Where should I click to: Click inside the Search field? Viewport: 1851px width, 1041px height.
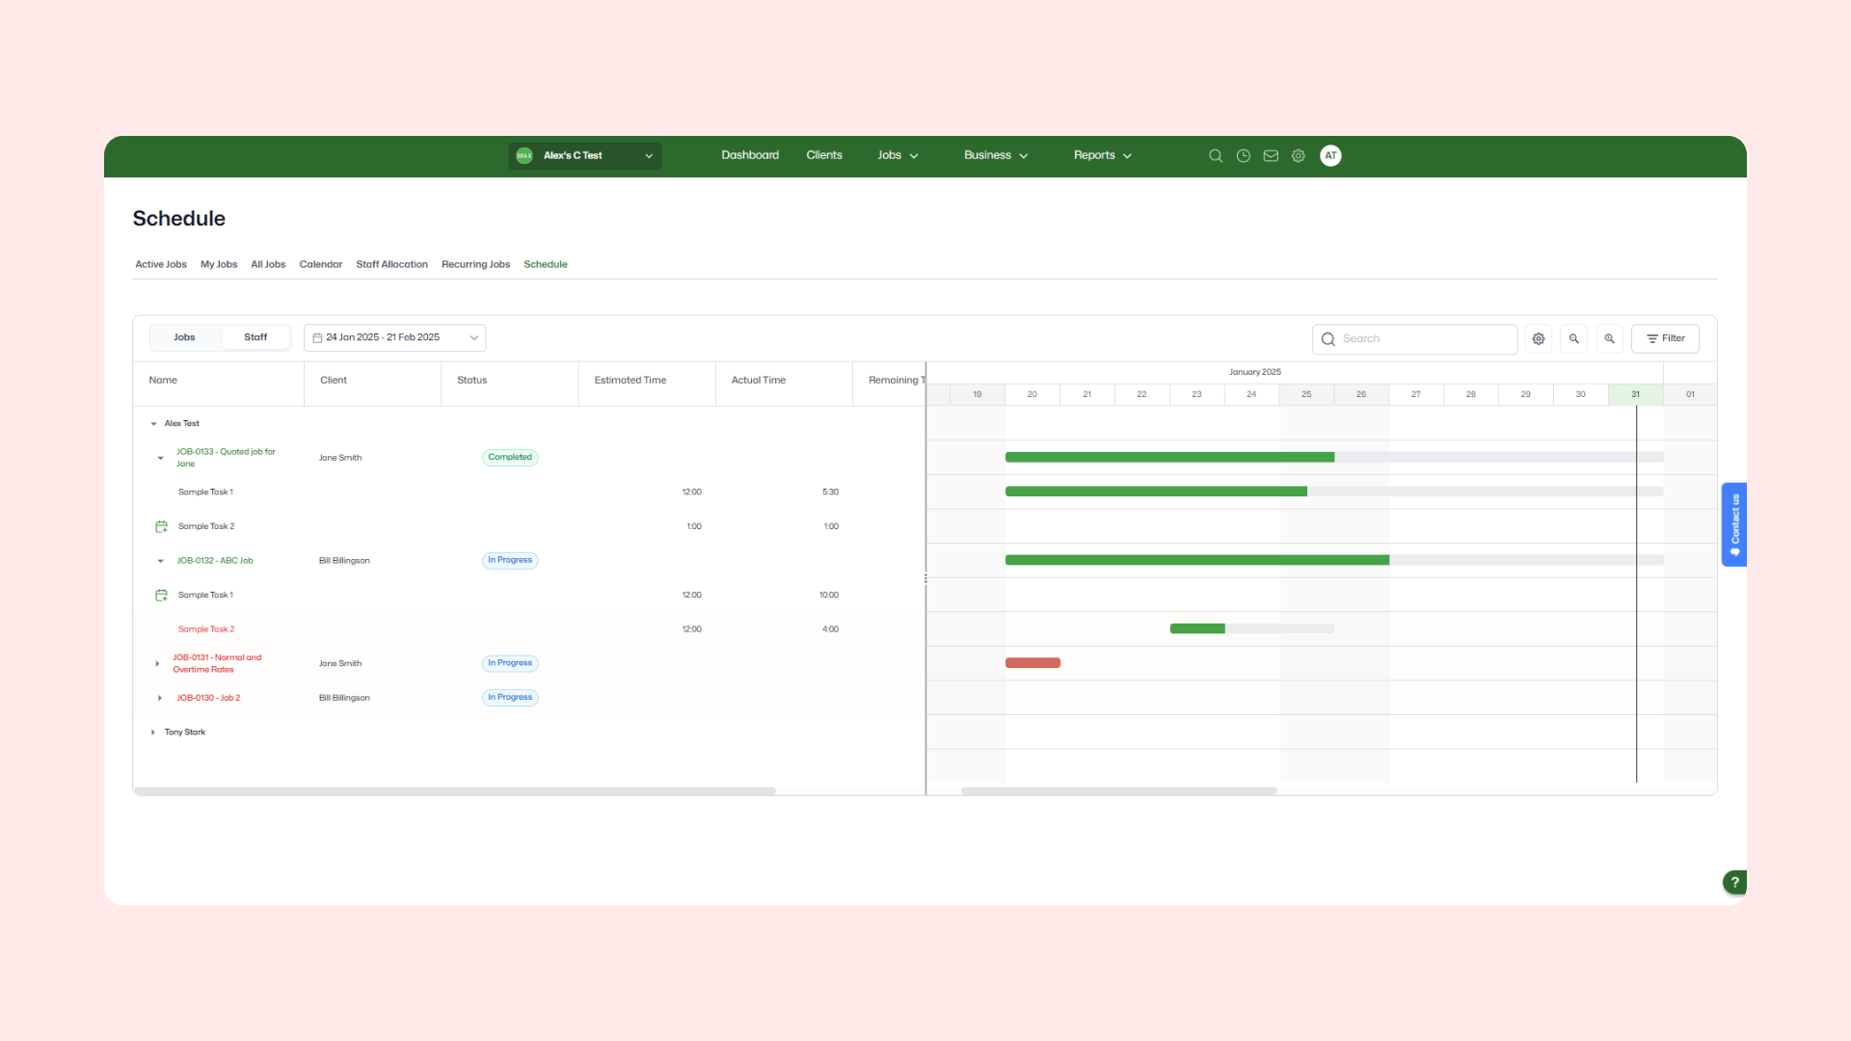[x=1413, y=338]
